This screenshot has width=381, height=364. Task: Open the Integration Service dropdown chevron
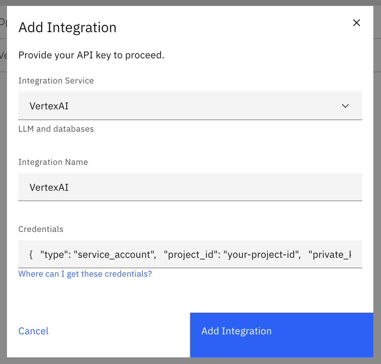tap(345, 106)
